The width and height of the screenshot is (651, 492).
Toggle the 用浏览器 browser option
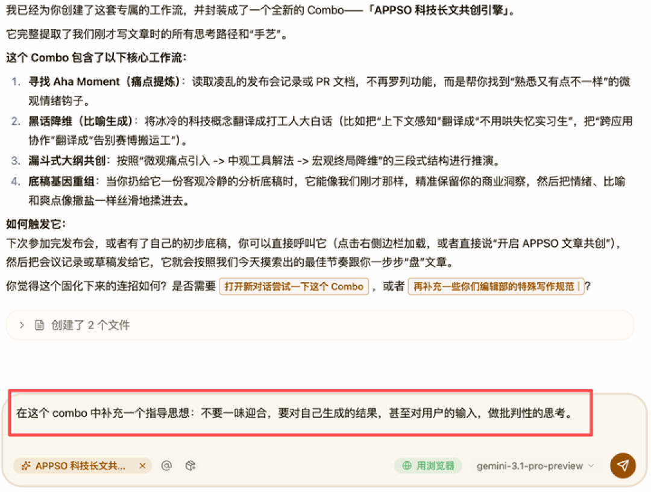(428, 466)
